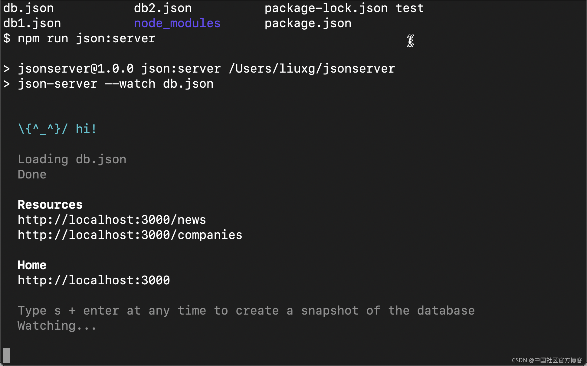
Task: Click the hi! greeting emoticon text
Action: [x=57, y=129]
